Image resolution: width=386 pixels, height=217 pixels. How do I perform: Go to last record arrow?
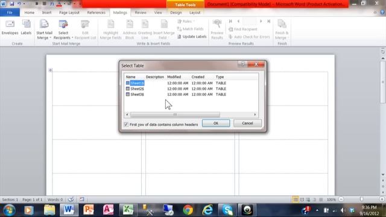click(x=269, y=22)
